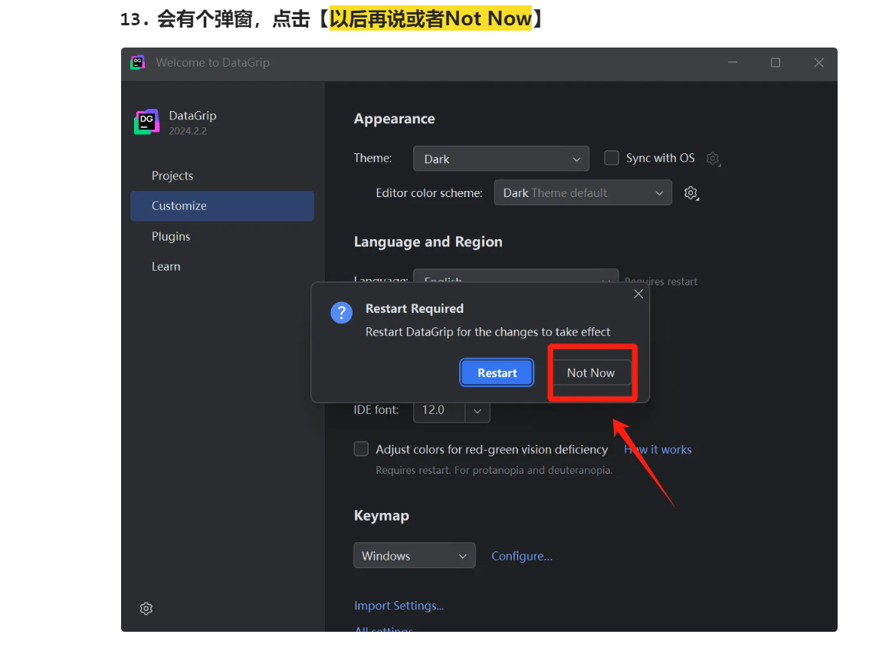879x654 pixels.
Task: Click the question mark dialog icon
Action: (341, 312)
